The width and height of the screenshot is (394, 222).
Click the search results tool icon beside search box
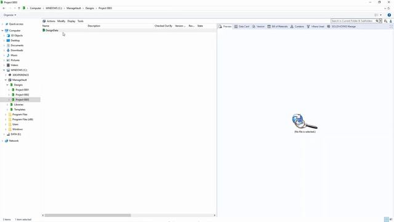tap(385, 21)
